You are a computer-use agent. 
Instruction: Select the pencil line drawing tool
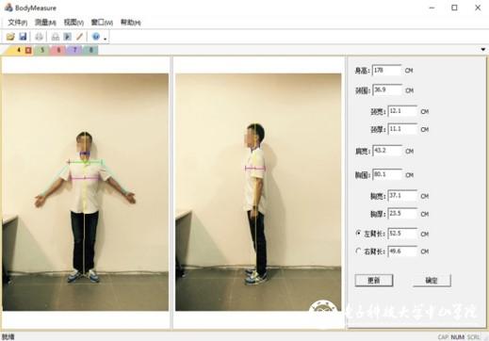(x=79, y=37)
